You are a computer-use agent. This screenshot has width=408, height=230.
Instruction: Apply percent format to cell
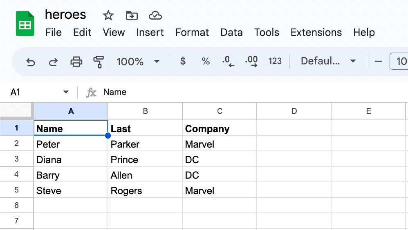click(x=206, y=61)
